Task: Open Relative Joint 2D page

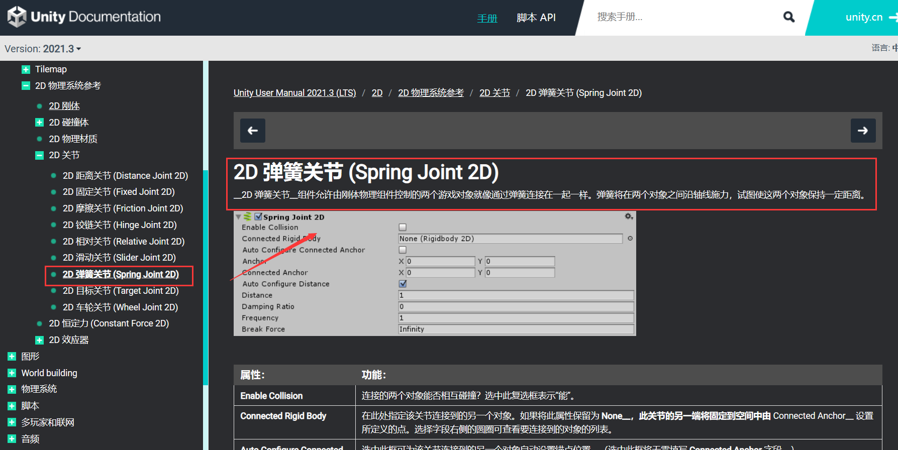Action: [124, 242]
